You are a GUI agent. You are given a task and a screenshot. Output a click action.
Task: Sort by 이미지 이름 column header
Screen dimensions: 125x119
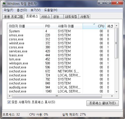tap(26, 26)
